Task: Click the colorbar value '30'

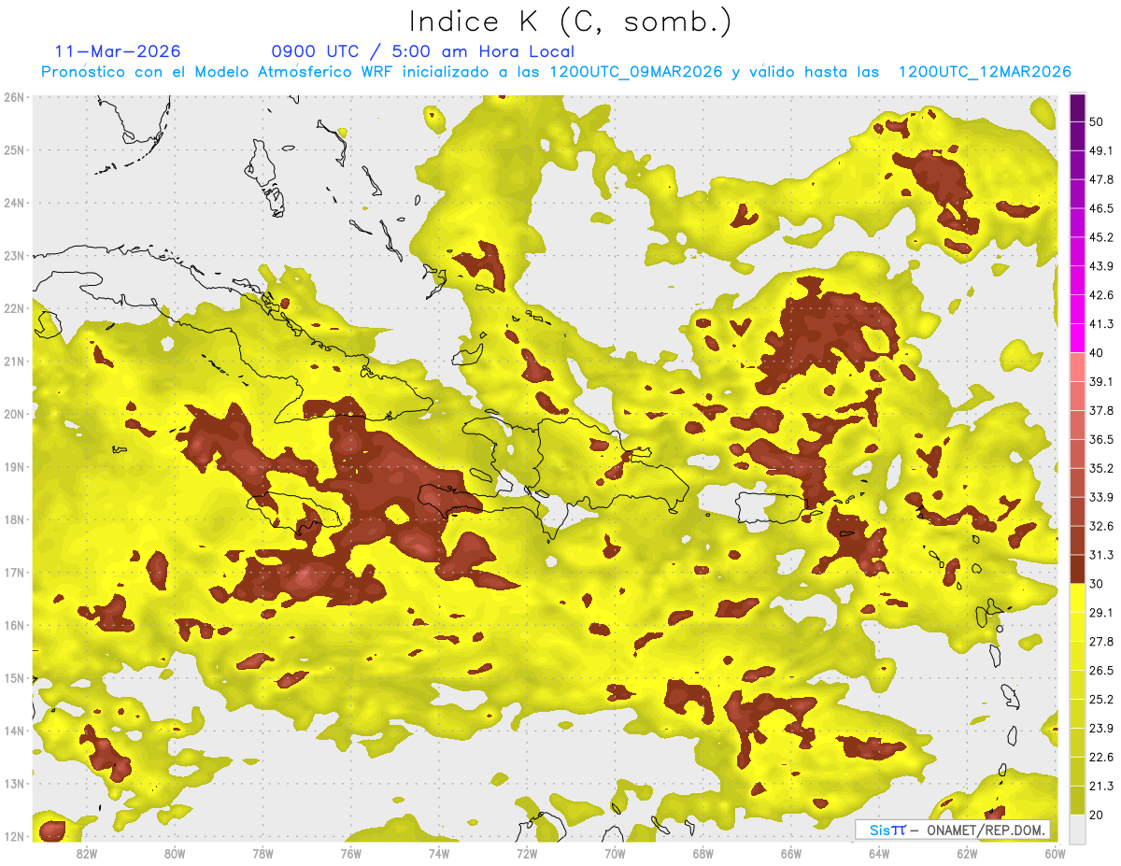Action: 1097,584
